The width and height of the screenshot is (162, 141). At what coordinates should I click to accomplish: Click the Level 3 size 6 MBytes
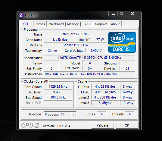tap(105, 103)
